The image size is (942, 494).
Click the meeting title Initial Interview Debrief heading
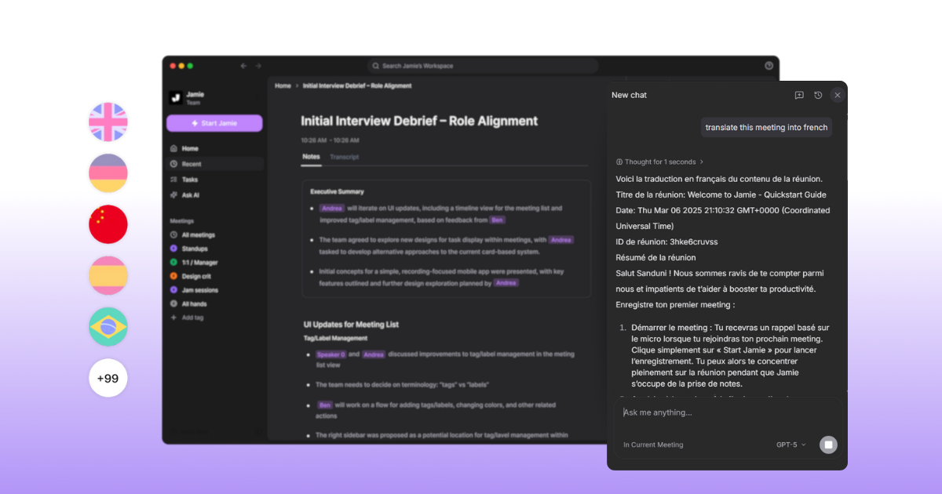pyautogui.click(x=419, y=121)
